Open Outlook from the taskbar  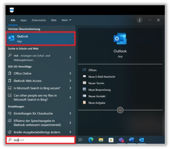point(141,140)
